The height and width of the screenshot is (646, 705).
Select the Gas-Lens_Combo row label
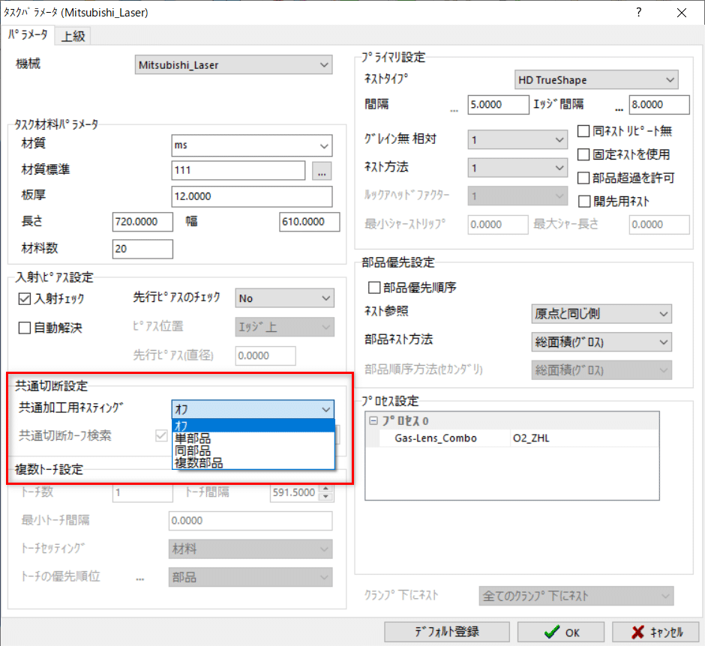coord(436,438)
